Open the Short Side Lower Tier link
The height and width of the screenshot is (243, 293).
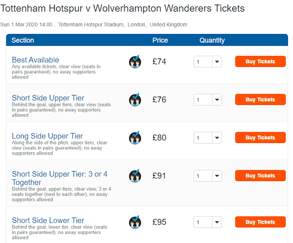(48, 221)
